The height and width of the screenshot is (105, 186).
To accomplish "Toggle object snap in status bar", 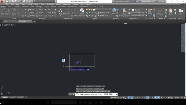I will [147, 98].
